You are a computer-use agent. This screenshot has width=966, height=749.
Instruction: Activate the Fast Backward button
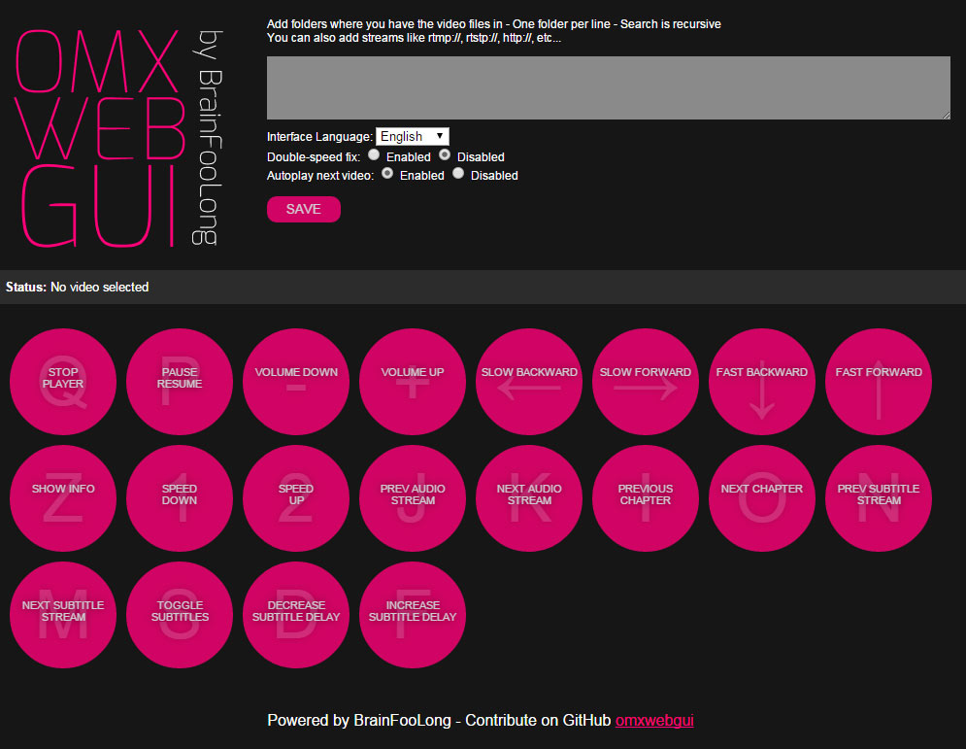point(761,382)
